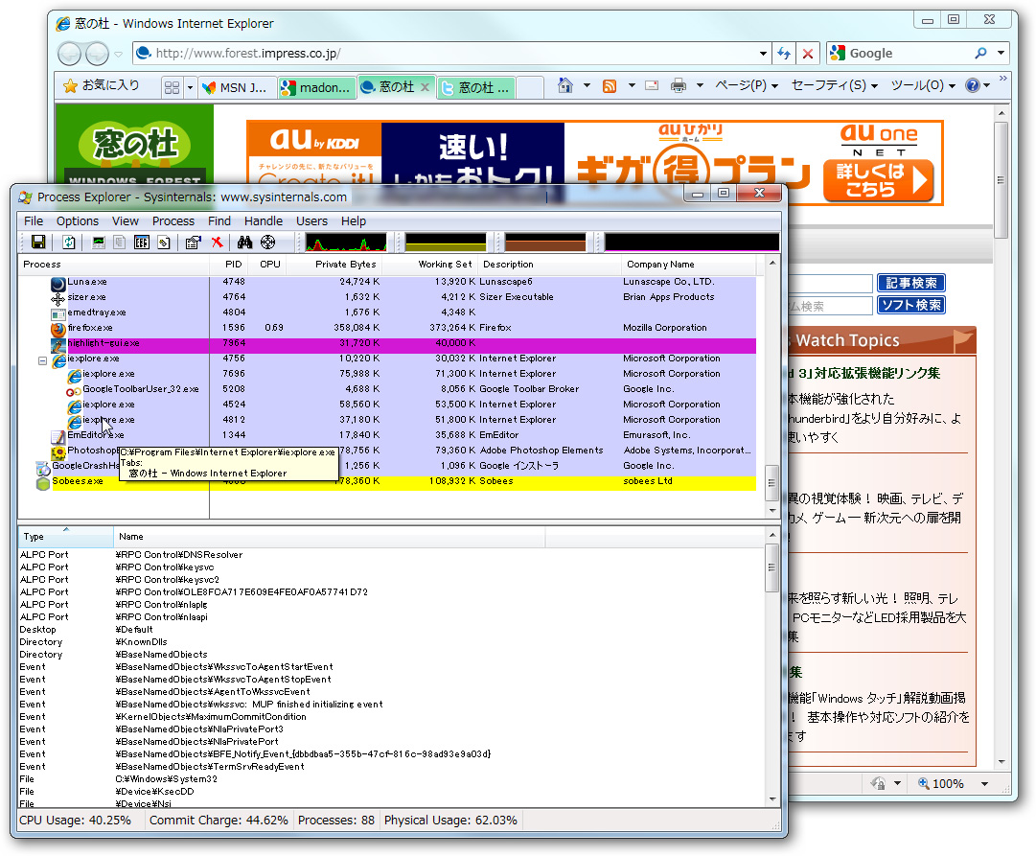Open Find Handle or DLL binoculars tool

coord(245,242)
